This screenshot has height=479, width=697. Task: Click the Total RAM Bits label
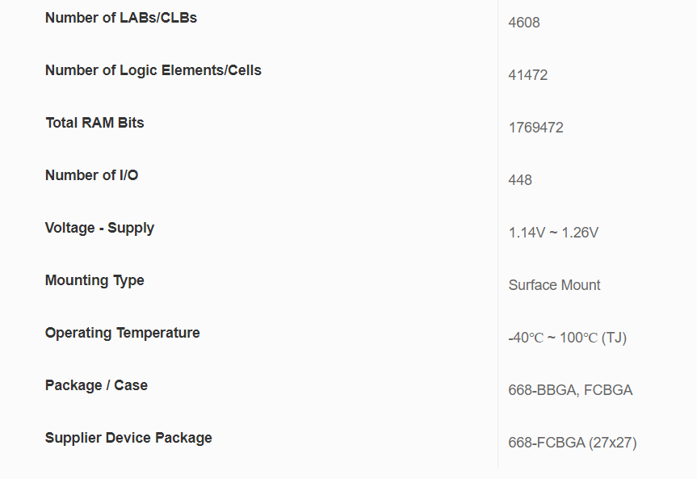pyautogui.click(x=94, y=123)
